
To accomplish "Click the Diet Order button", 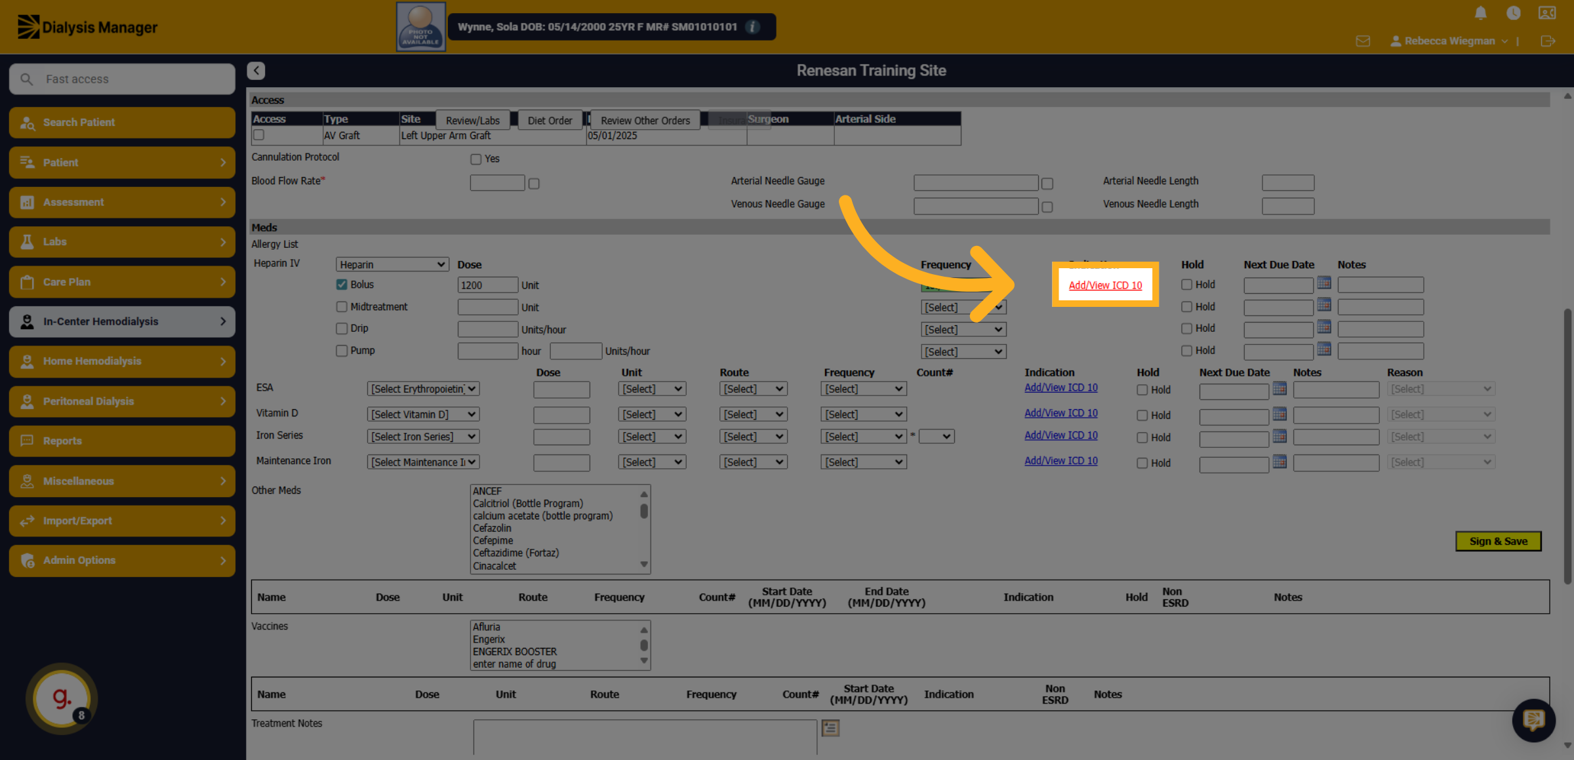I will click(x=550, y=120).
